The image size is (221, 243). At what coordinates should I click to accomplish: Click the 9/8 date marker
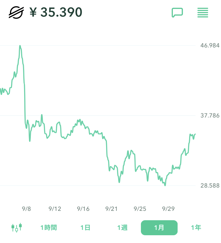pyautogui.click(x=26, y=209)
